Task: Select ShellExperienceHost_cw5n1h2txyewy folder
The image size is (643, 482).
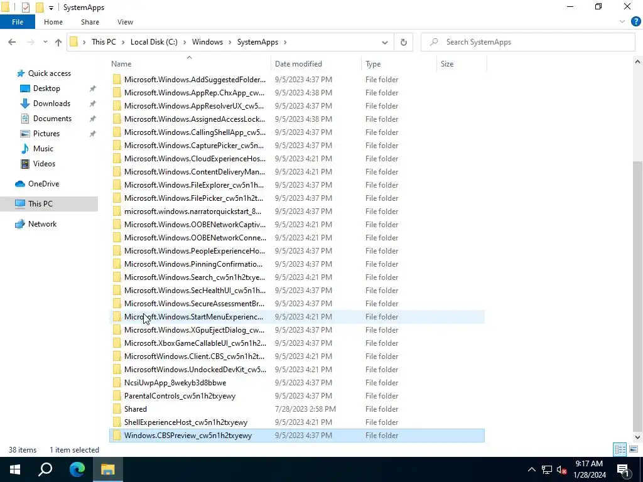Action: 186,422
